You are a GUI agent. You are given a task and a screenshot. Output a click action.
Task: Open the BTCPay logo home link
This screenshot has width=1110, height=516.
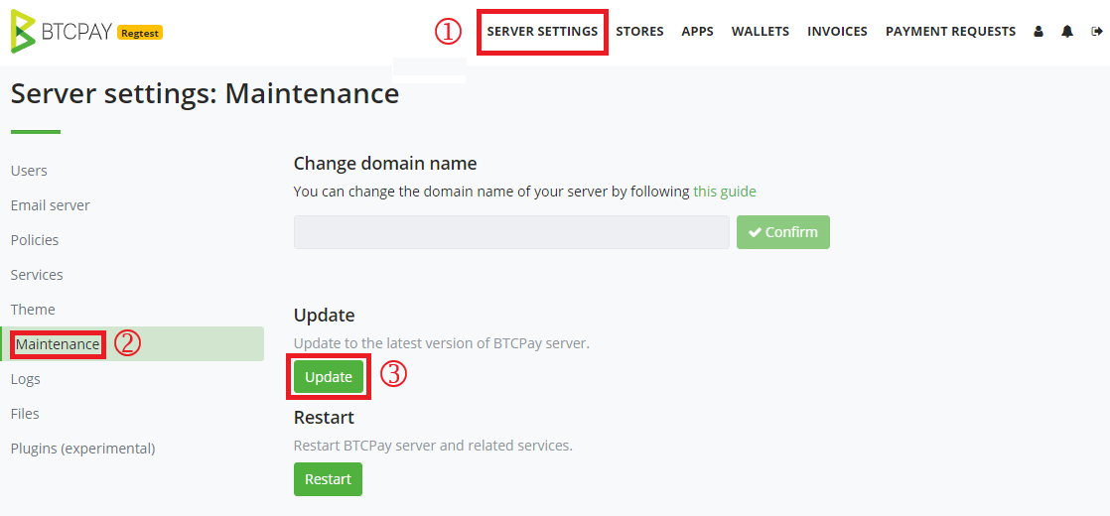click(x=62, y=32)
